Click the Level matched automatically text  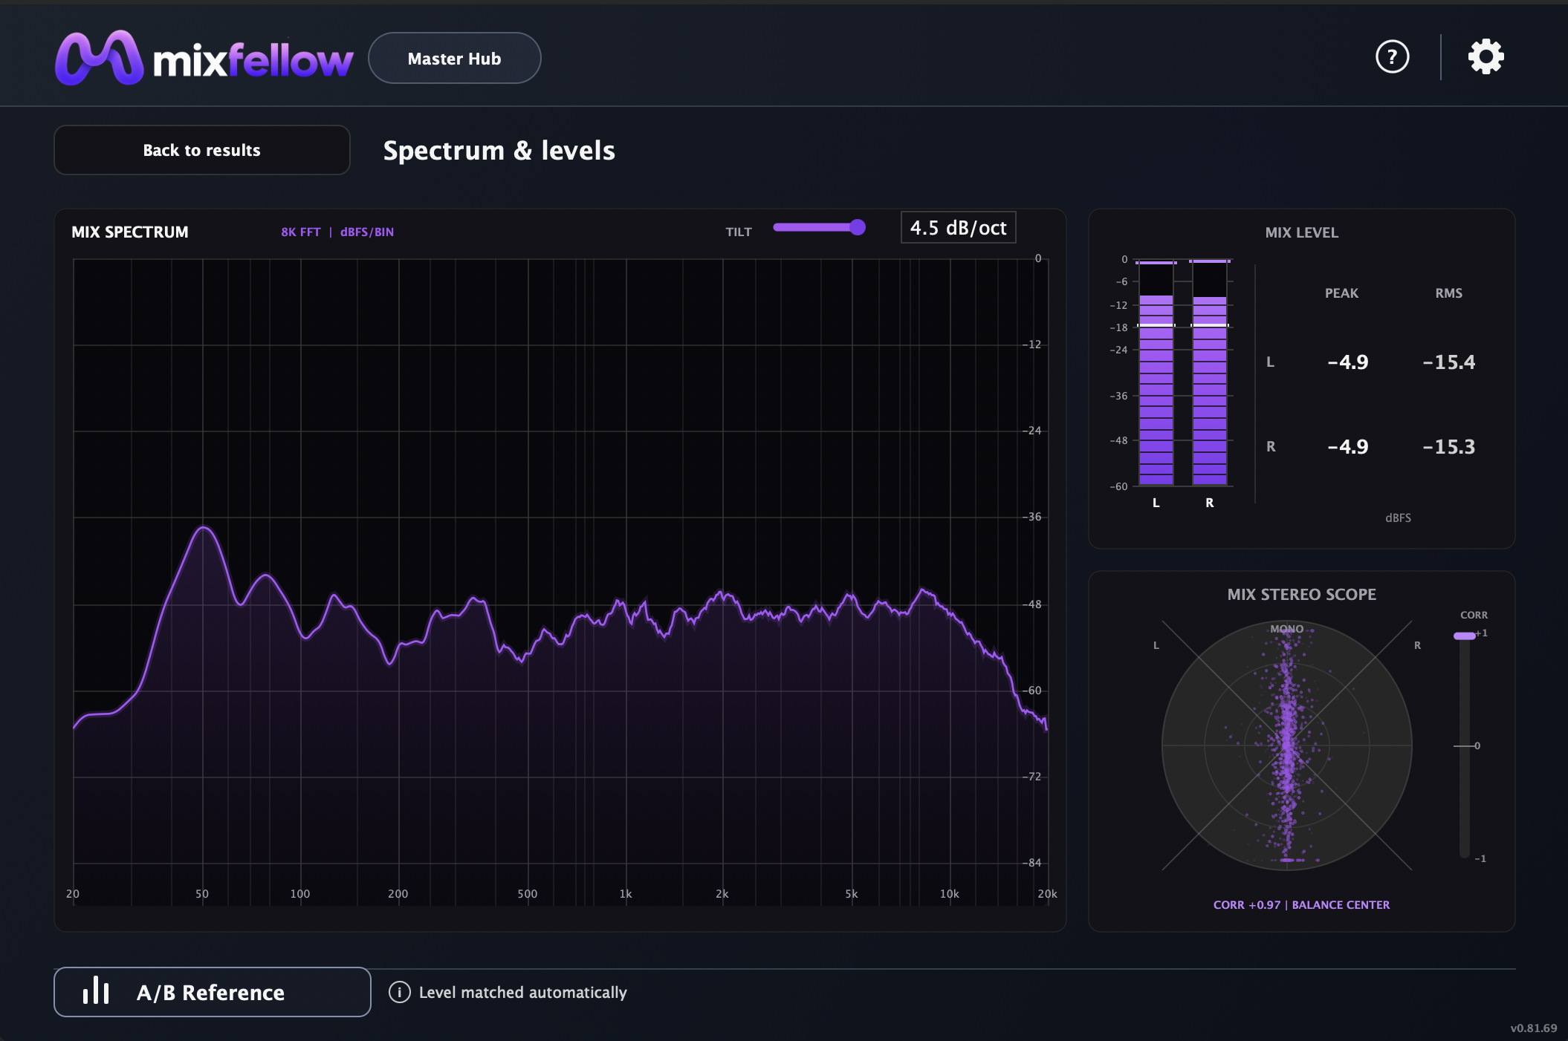[x=523, y=992]
